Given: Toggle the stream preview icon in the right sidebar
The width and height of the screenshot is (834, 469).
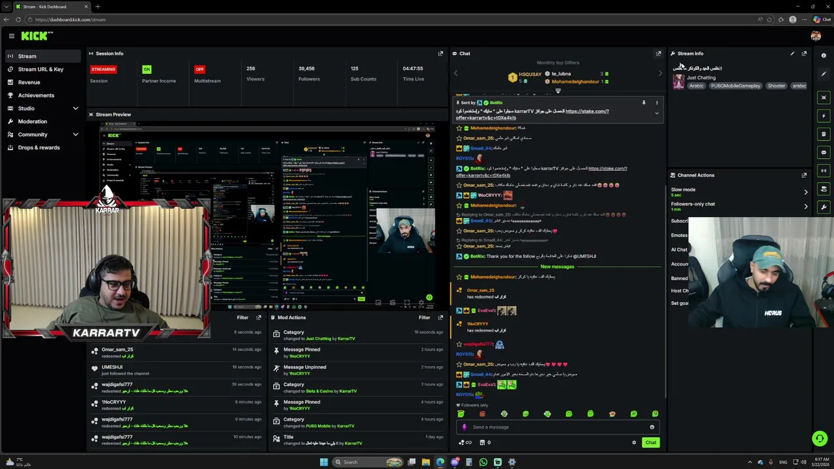Looking at the screenshot, I should click(824, 98).
